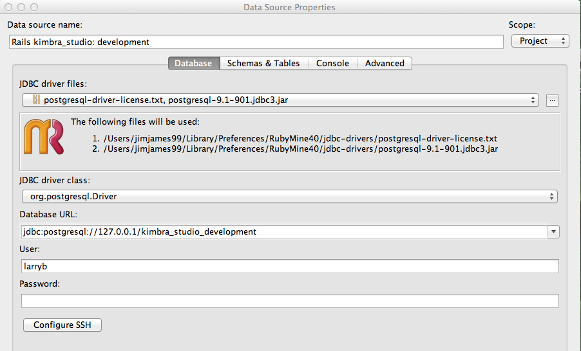Switch to the Advanced tab
581x351 pixels.
pos(385,63)
